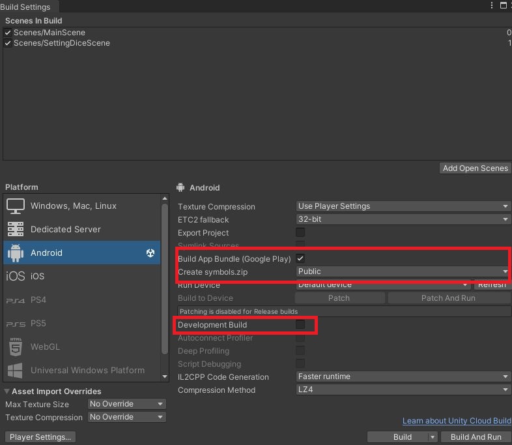The image size is (512, 445).
Task: Select Universal Windows Platform entry
Action: (x=81, y=371)
